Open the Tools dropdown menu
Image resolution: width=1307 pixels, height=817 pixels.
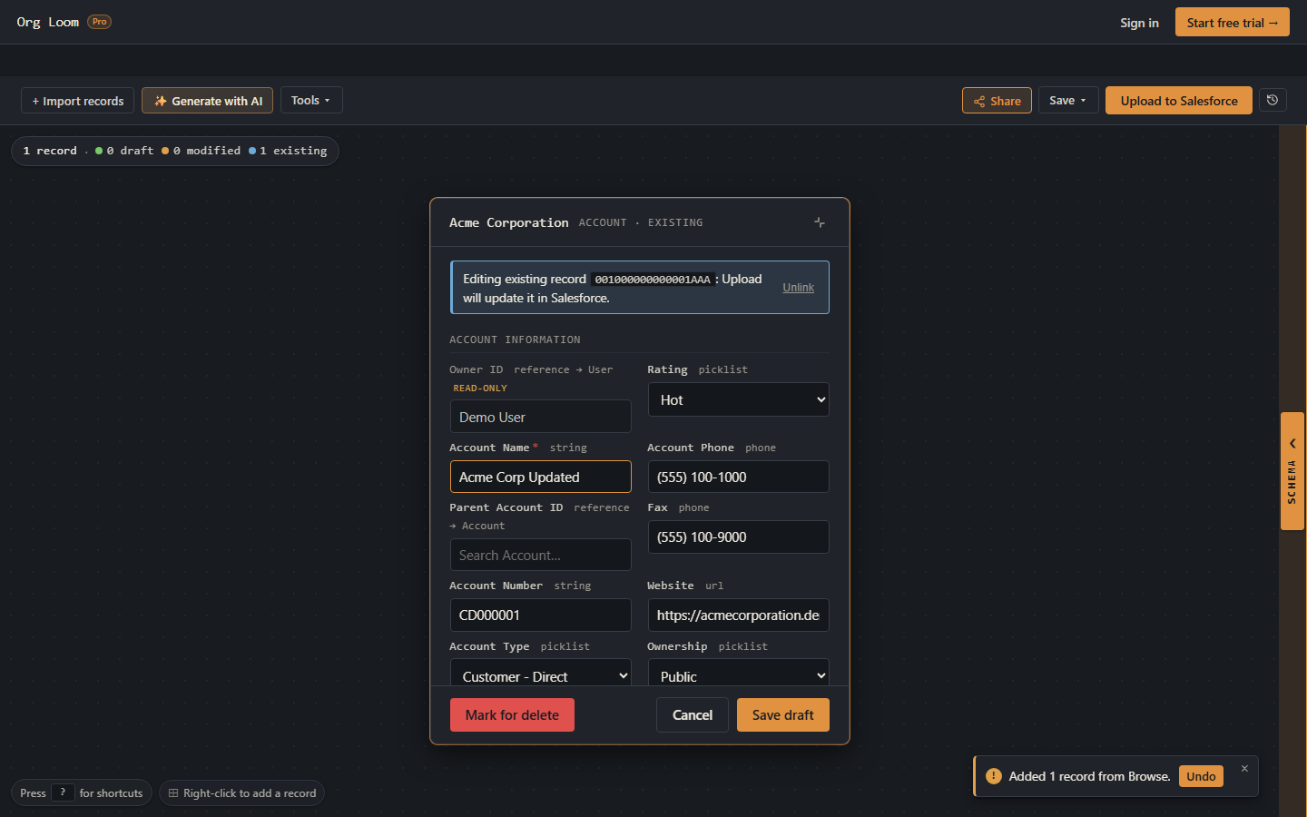pos(311,101)
